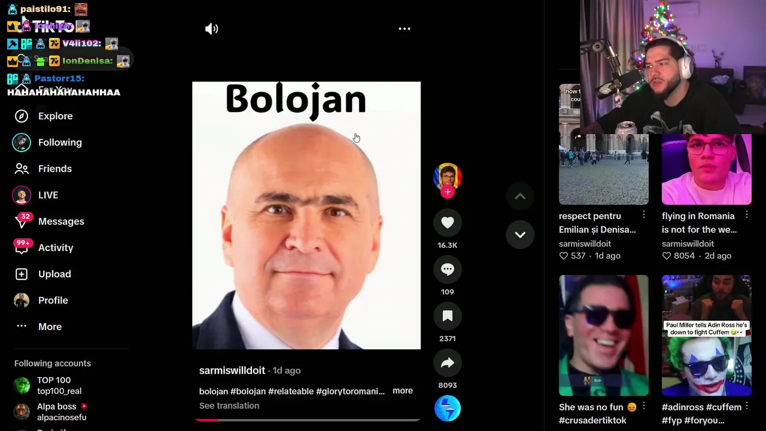The image size is (766, 431).
Task: Open sarmiswilldoit username under the video
Action: click(x=232, y=371)
